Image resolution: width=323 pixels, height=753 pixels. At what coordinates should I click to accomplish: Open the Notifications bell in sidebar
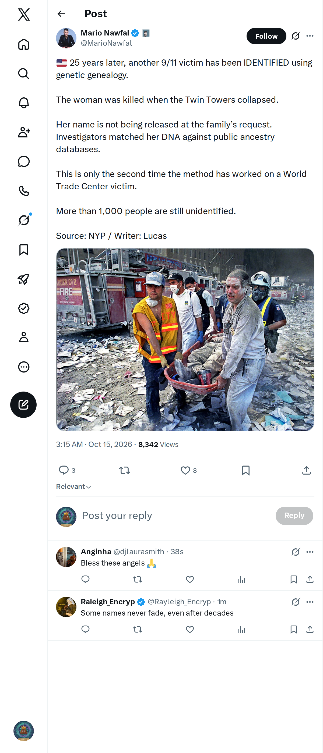tap(24, 103)
